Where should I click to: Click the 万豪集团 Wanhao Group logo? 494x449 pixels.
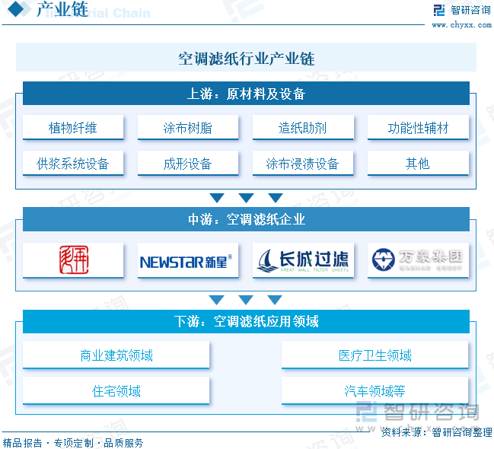[417, 260]
